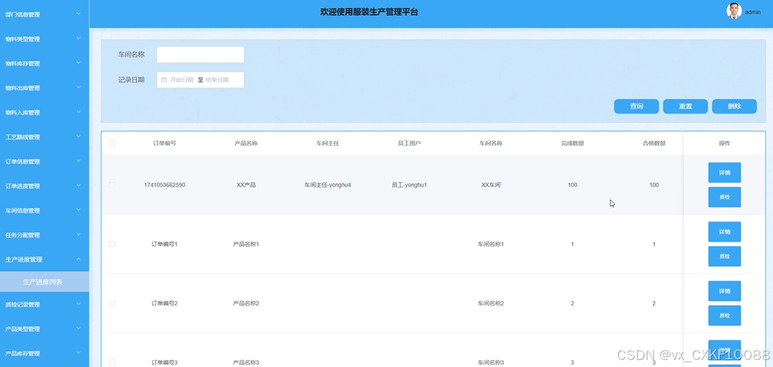Click the admin username text

click(x=753, y=12)
